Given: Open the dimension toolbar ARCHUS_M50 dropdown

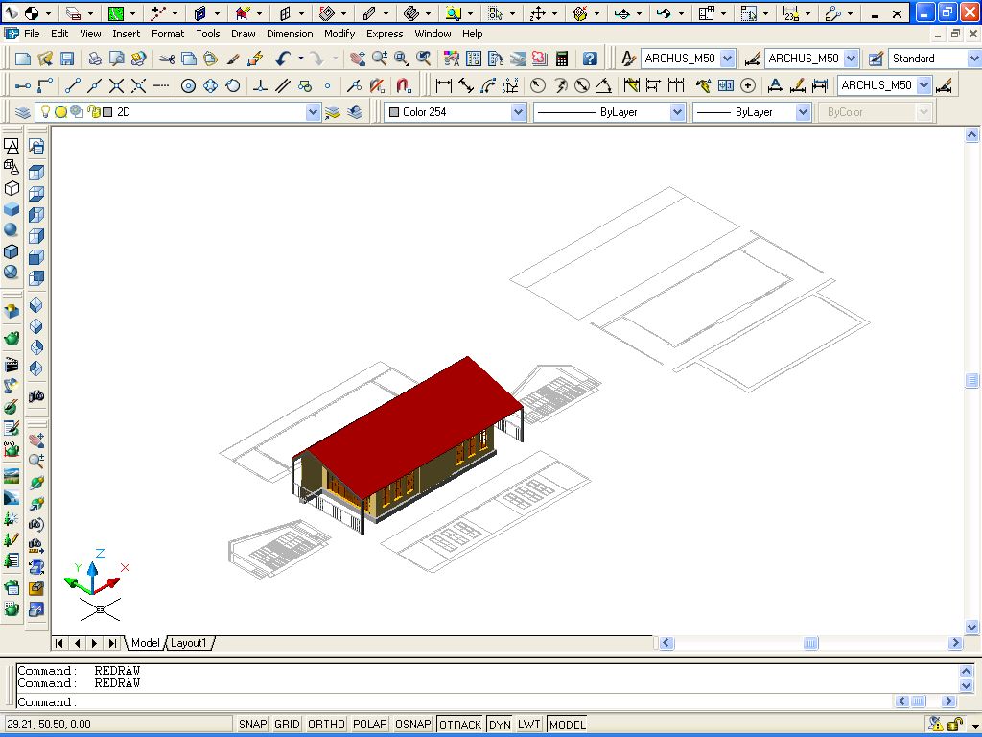Looking at the screenshot, I should (x=851, y=59).
